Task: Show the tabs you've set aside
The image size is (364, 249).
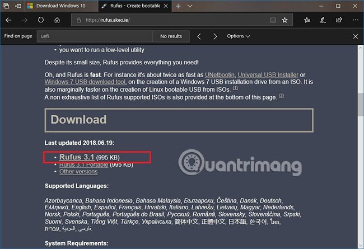Action: (6, 6)
